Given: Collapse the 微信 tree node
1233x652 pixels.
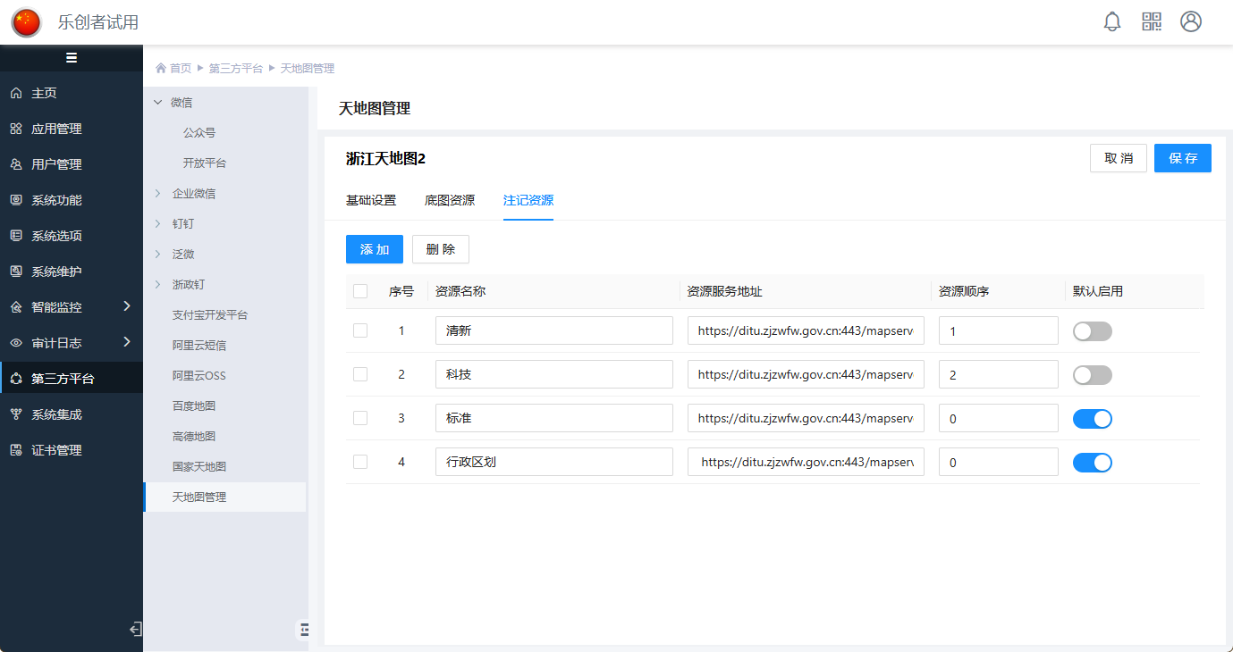Looking at the screenshot, I should [x=158, y=103].
